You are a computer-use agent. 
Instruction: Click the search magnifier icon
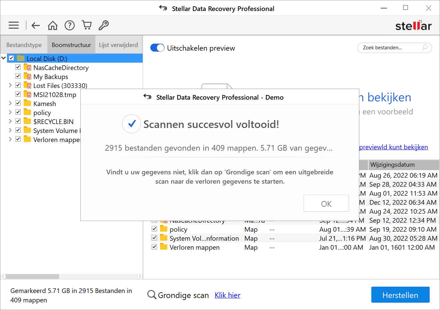point(425,48)
